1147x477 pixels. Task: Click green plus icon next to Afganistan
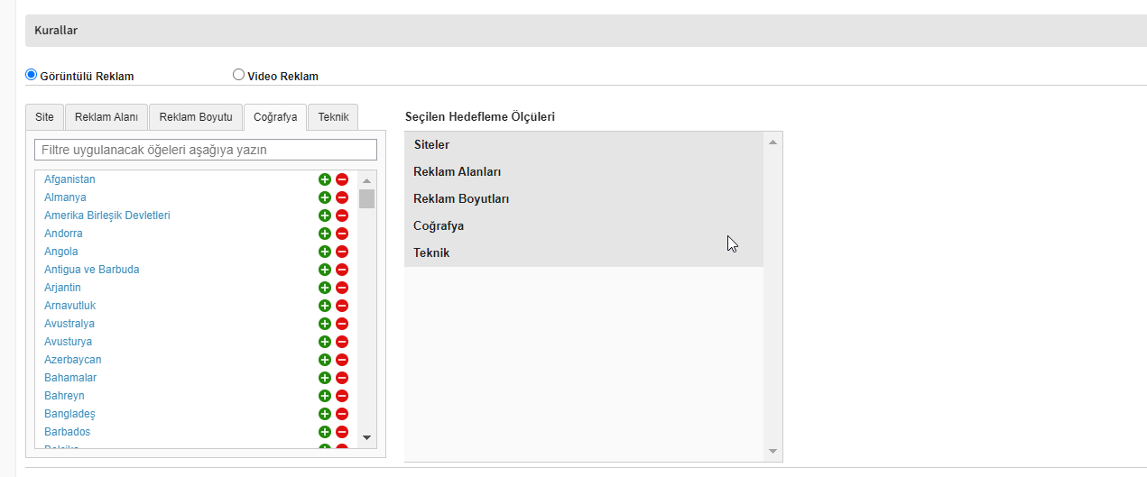click(x=325, y=179)
